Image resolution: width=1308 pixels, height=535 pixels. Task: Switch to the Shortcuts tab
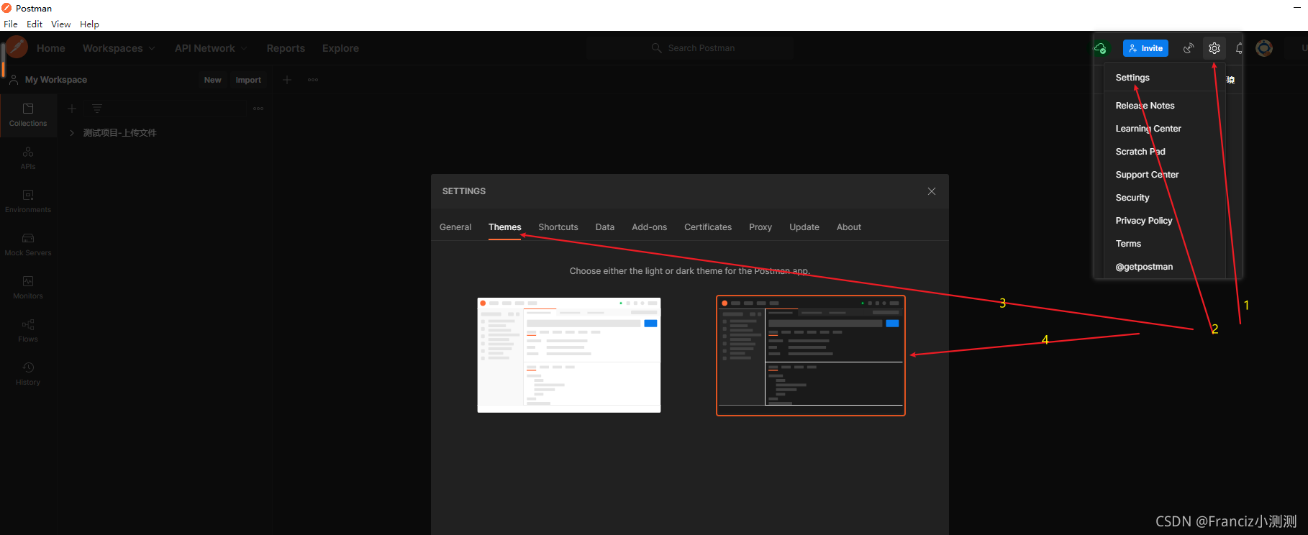[x=558, y=227]
